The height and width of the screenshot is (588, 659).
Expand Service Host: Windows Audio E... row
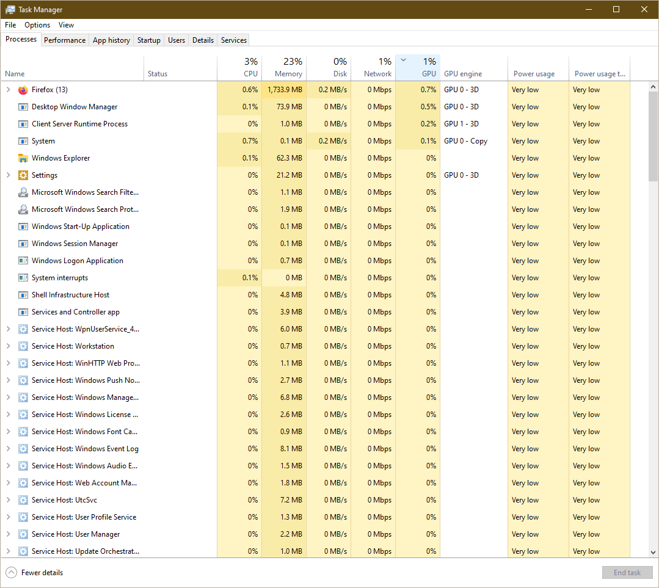click(x=8, y=466)
